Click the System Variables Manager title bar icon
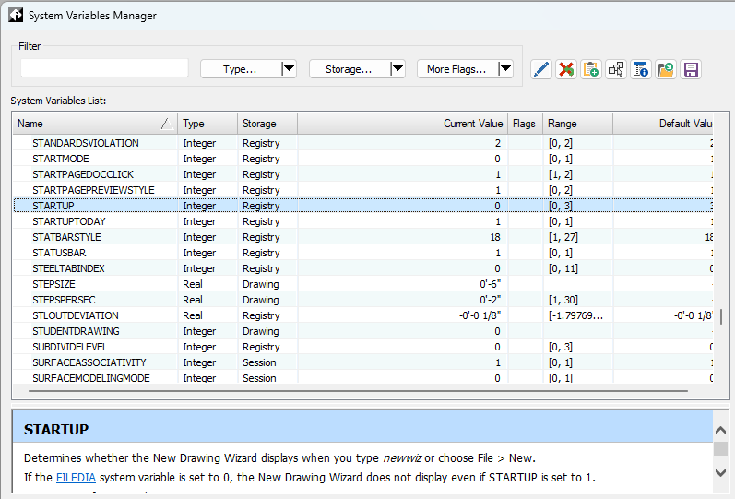The image size is (735, 499). [16, 15]
